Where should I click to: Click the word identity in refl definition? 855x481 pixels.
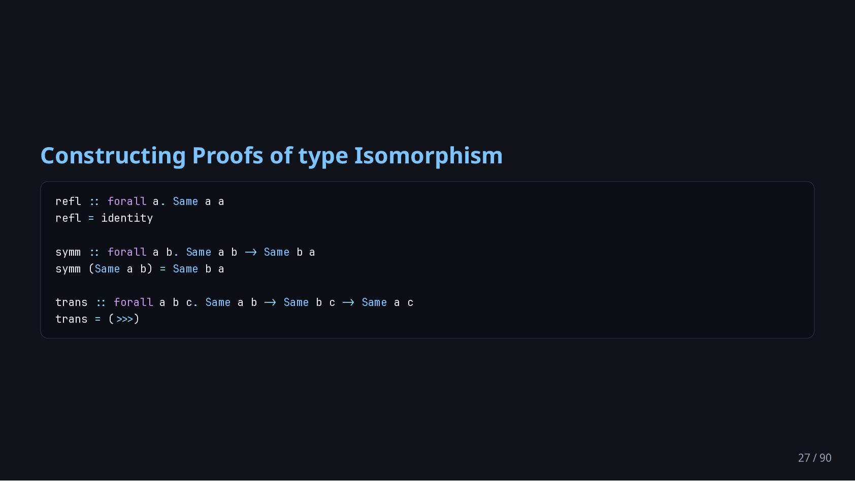click(x=127, y=218)
